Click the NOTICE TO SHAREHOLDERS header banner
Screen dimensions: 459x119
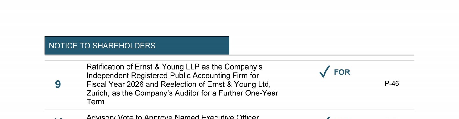click(137, 45)
